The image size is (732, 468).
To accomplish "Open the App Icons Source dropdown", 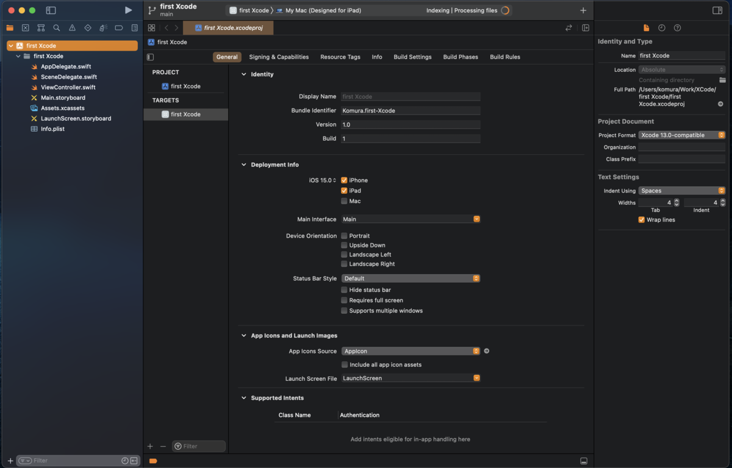I will (411, 351).
